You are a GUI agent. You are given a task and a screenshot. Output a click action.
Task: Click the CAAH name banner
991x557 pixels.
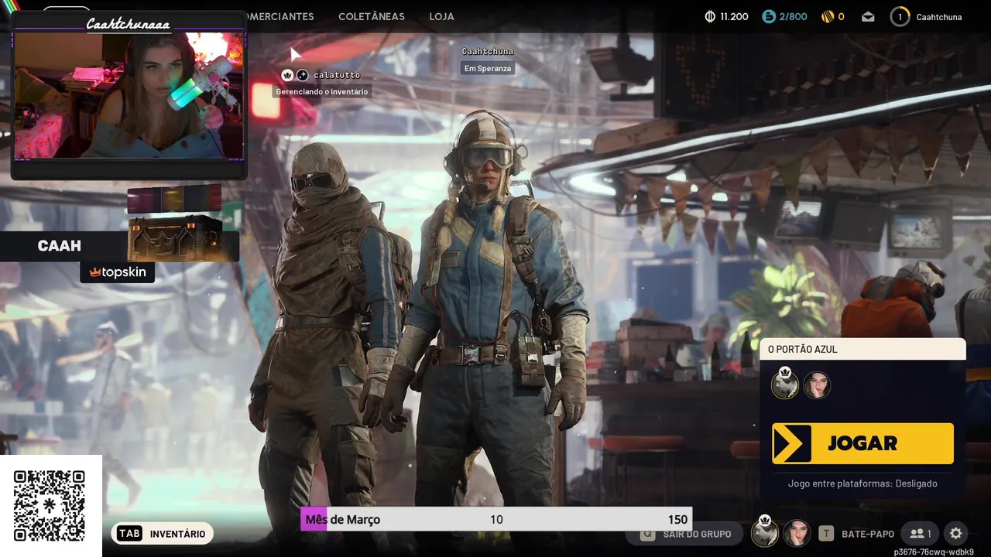tap(60, 246)
